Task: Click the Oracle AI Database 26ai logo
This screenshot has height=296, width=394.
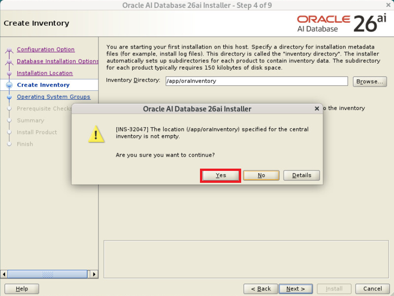Action: [341, 24]
